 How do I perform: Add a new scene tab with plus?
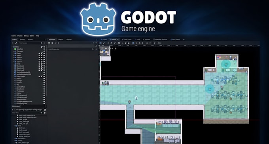184,40
